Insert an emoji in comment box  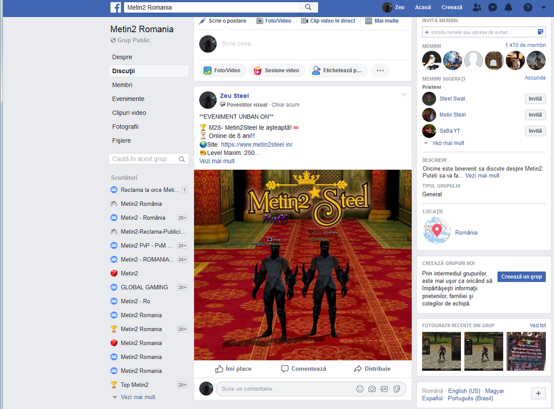[x=360, y=389]
